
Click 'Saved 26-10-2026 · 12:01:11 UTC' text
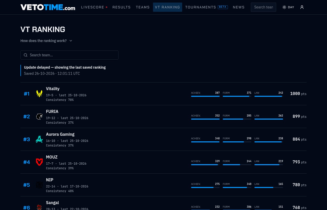52,73
